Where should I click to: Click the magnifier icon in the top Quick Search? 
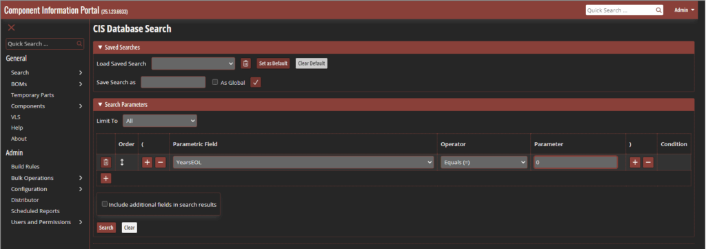[x=658, y=10]
